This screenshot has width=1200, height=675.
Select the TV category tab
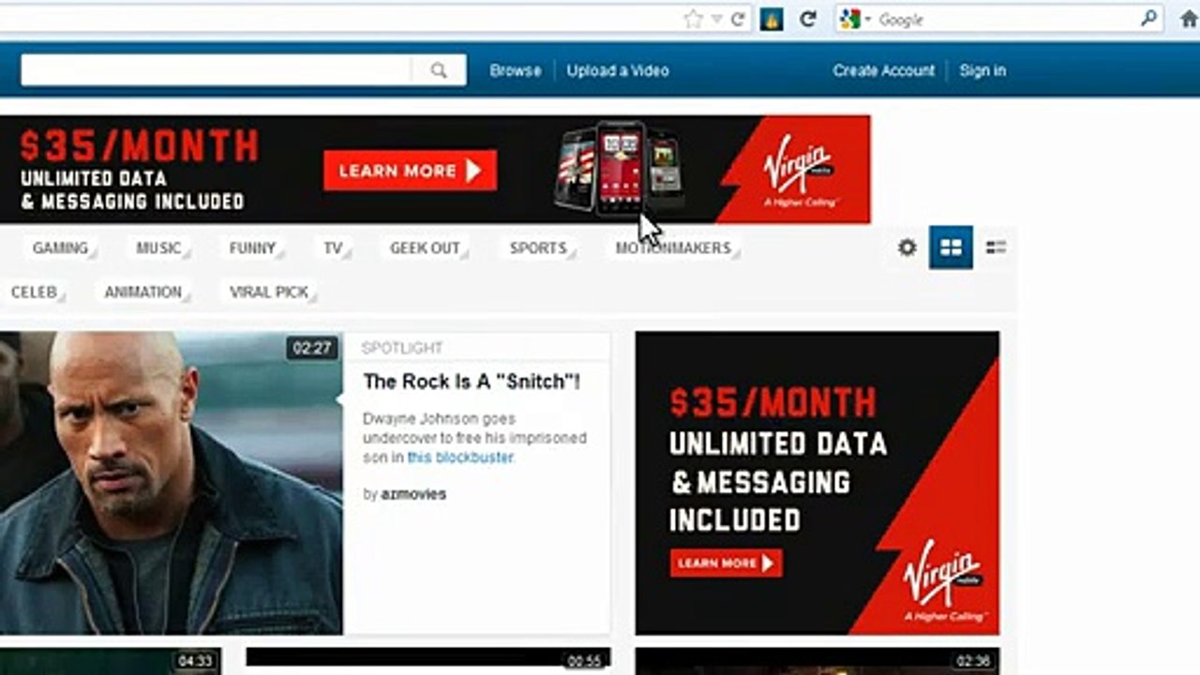pyautogui.click(x=333, y=248)
